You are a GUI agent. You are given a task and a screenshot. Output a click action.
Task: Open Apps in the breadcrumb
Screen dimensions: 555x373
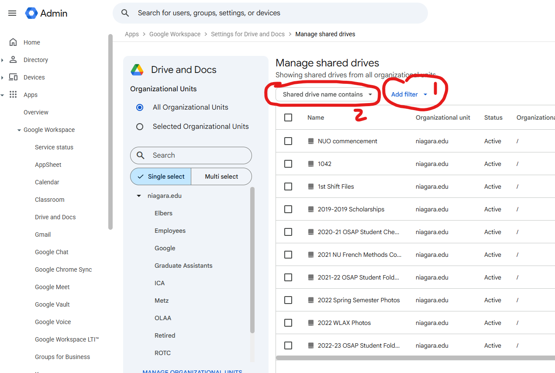pyautogui.click(x=132, y=34)
